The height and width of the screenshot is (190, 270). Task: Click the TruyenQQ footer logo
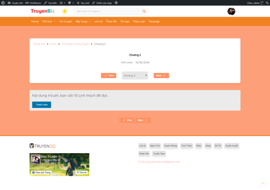(42, 146)
